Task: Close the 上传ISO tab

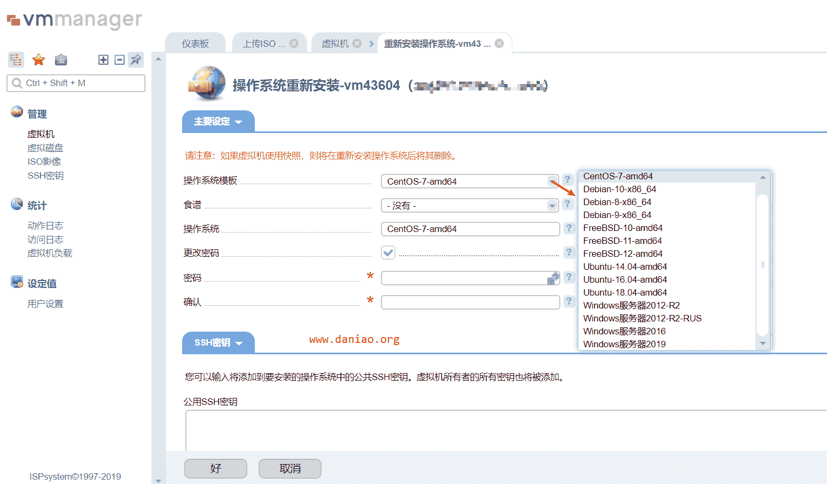Action: pos(294,43)
